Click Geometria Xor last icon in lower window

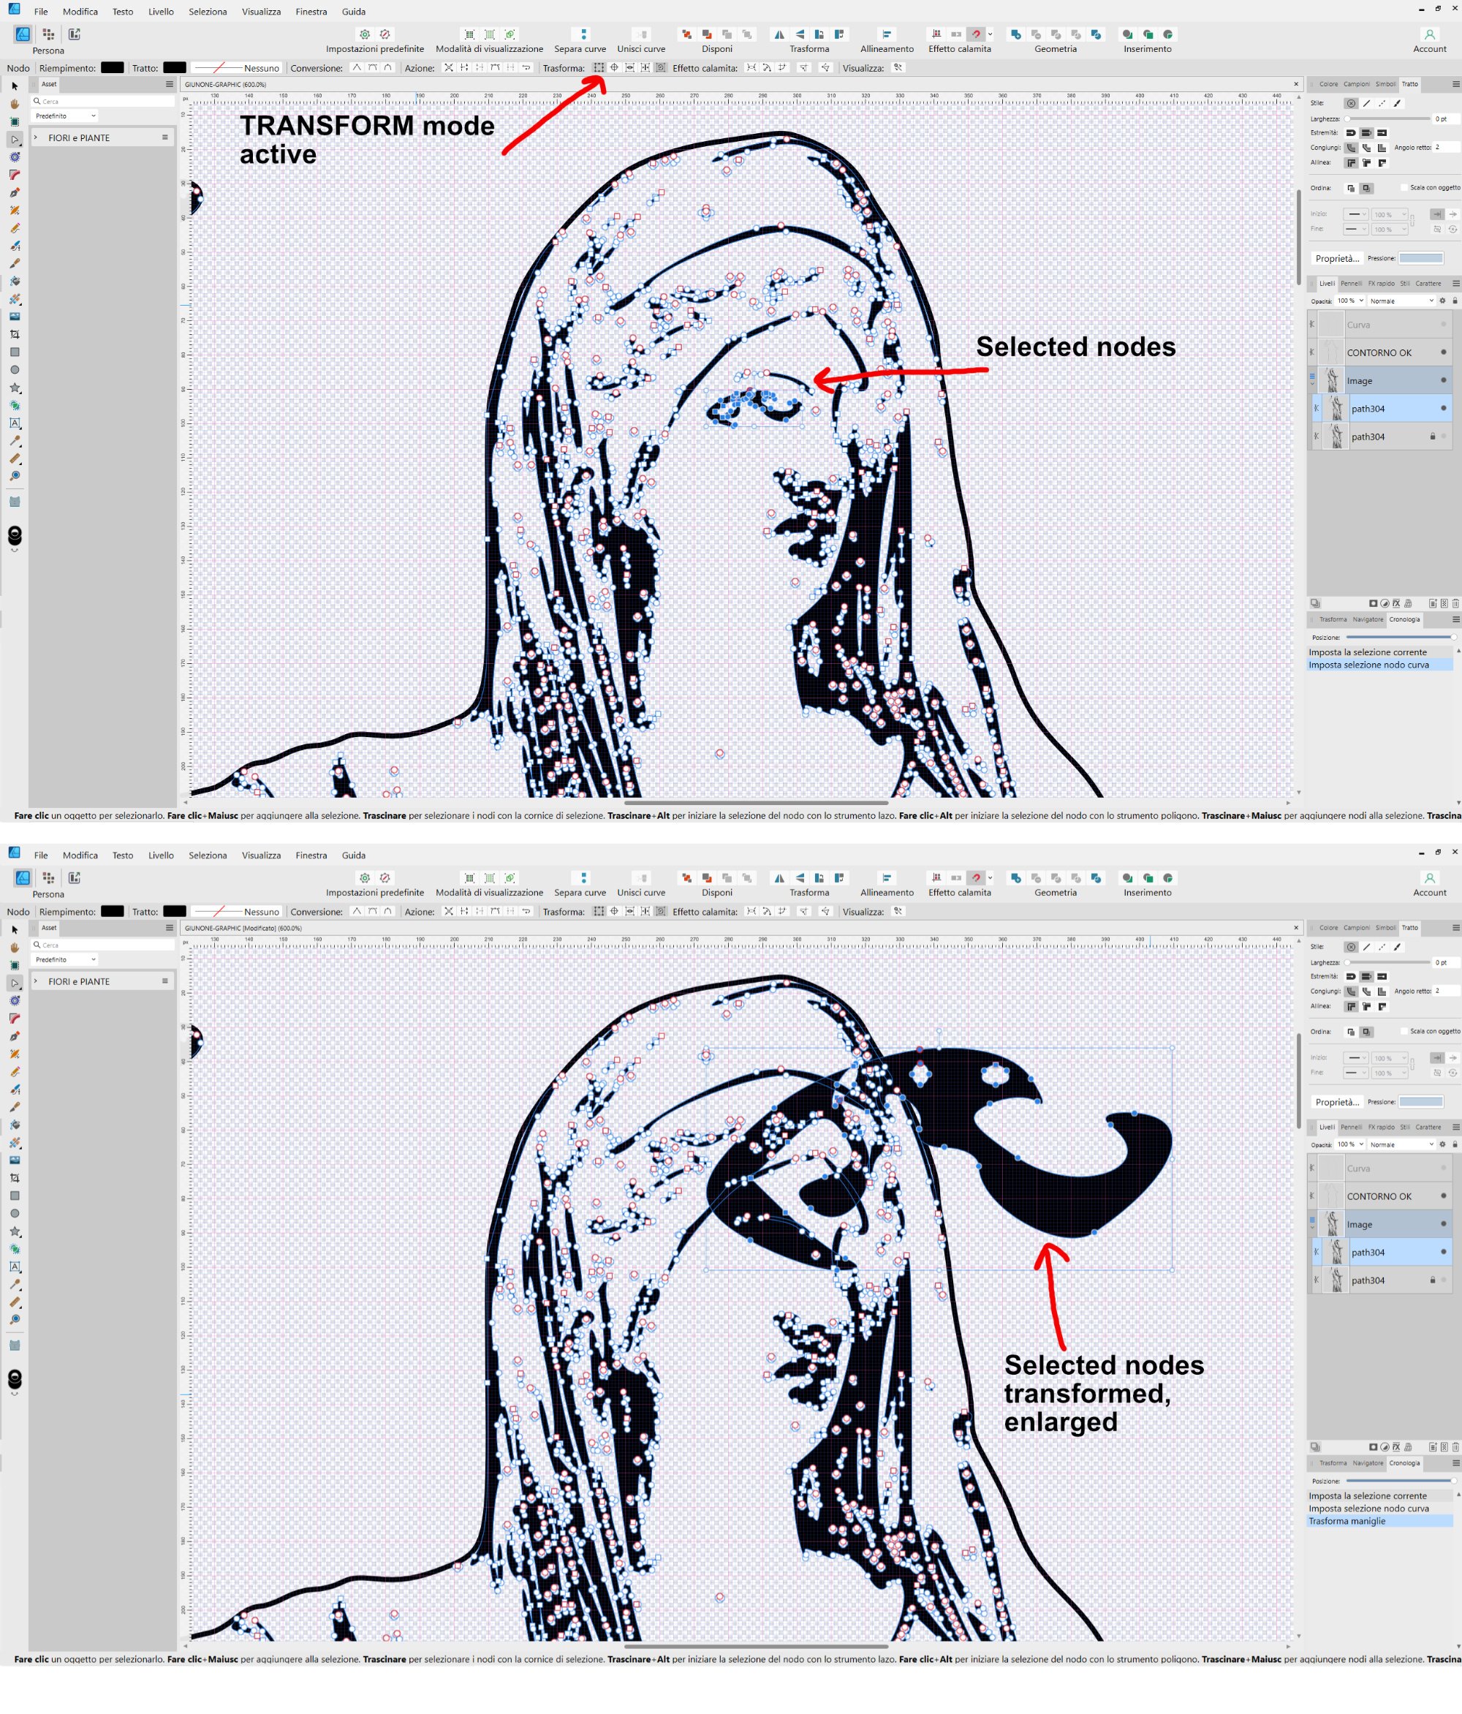click(1096, 877)
